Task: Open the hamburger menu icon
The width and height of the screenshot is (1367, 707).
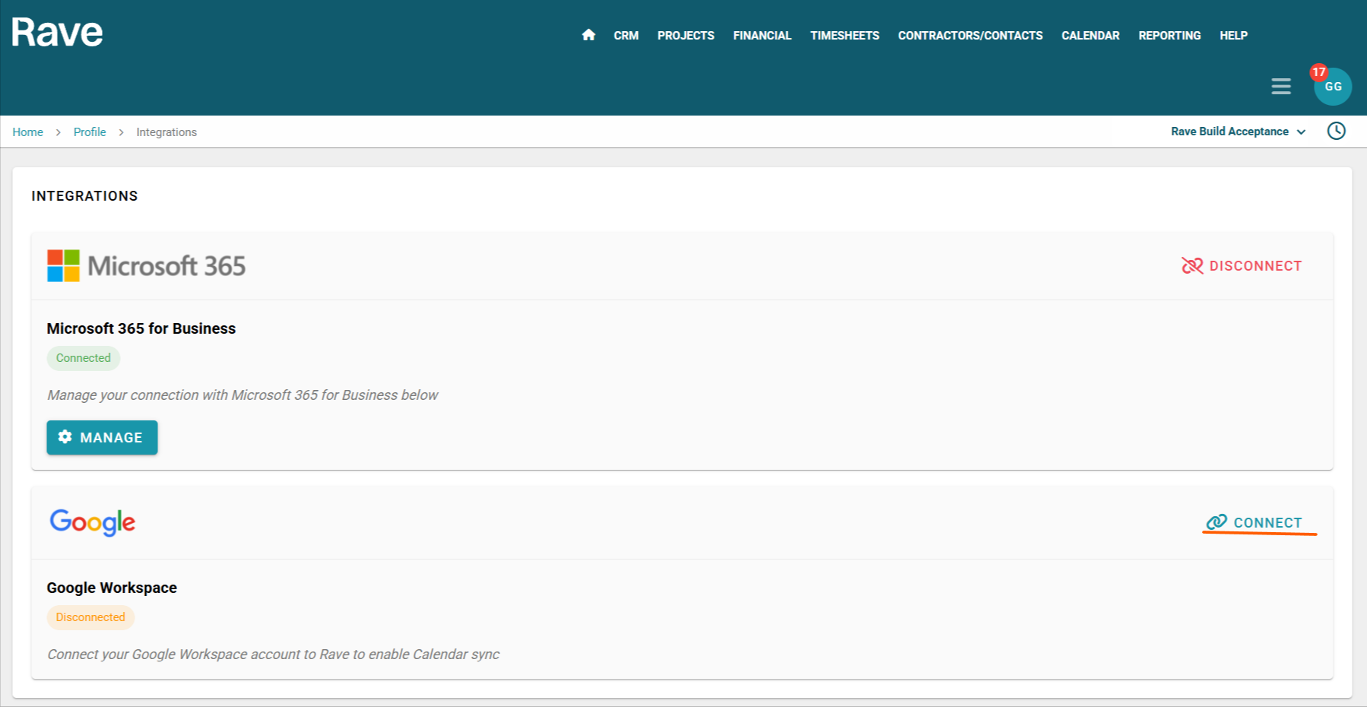Action: click(x=1281, y=87)
